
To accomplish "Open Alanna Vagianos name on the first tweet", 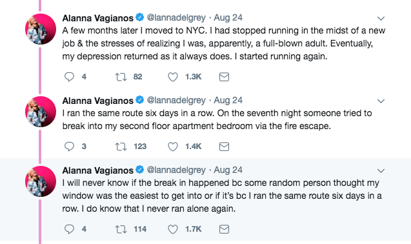I will 98,18.
